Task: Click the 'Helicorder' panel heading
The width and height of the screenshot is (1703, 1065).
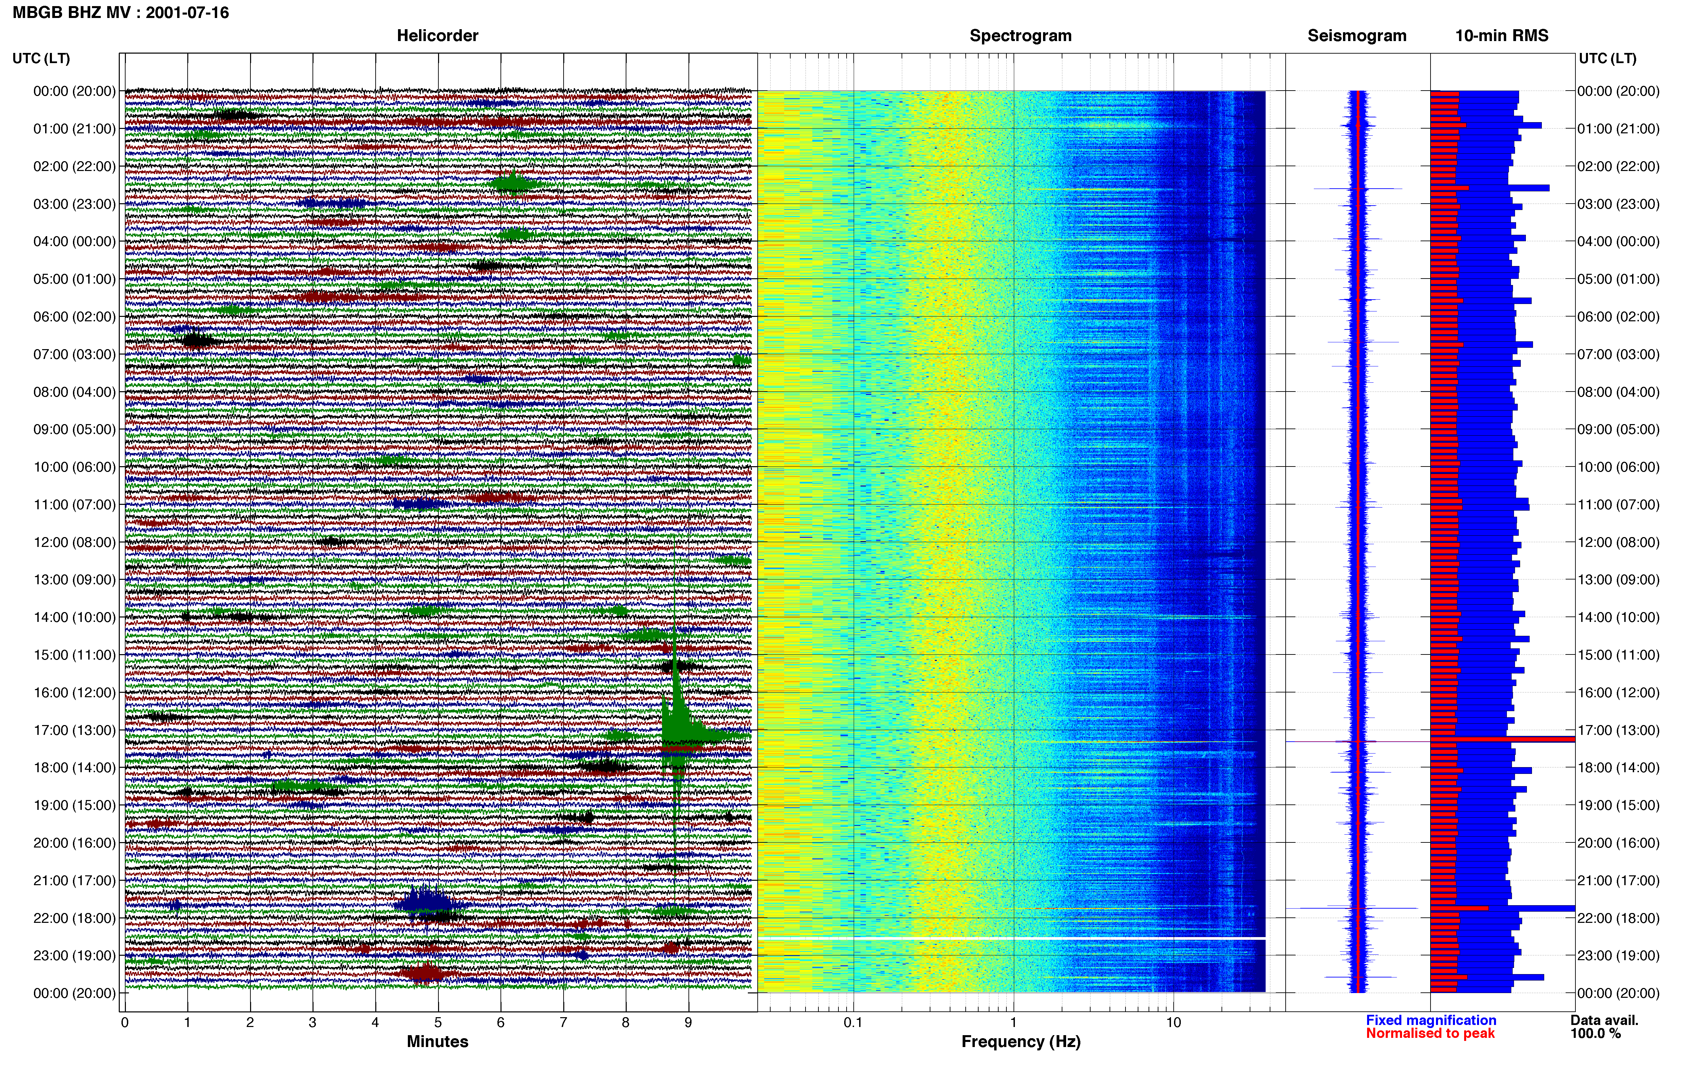Action: pyautogui.click(x=437, y=35)
